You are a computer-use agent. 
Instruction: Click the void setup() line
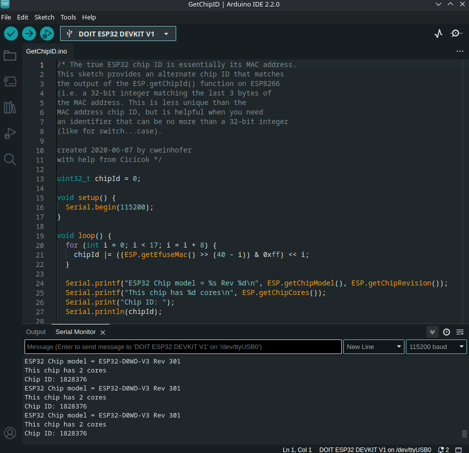[x=86, y=197]
